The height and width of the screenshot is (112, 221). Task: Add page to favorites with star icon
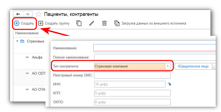tap(38, 14)
